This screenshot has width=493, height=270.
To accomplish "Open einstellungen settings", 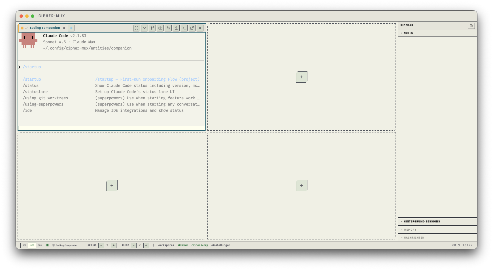I will [x=221, y=245].
